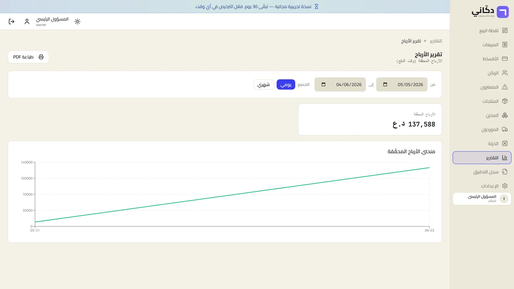Click طباعة PDF print button
This screenshot has width=514, height=289.
point(28,57)
